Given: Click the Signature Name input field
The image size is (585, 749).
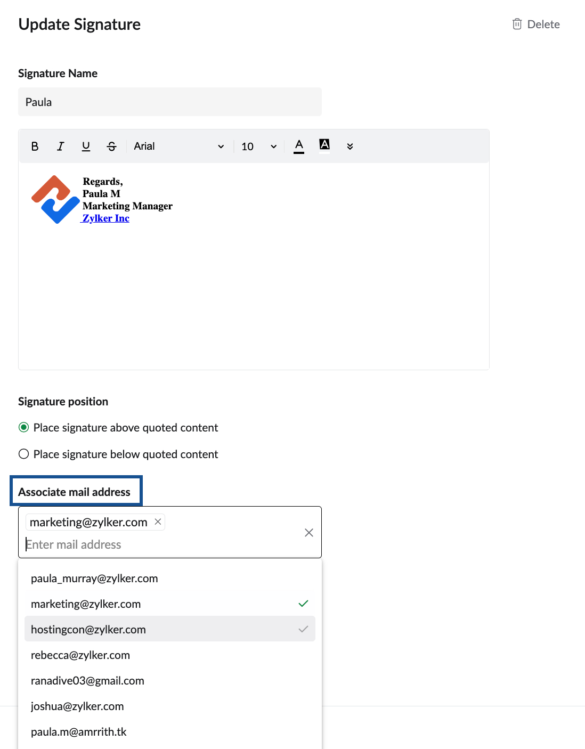Looking at the screenshot, I should (170, 102).
